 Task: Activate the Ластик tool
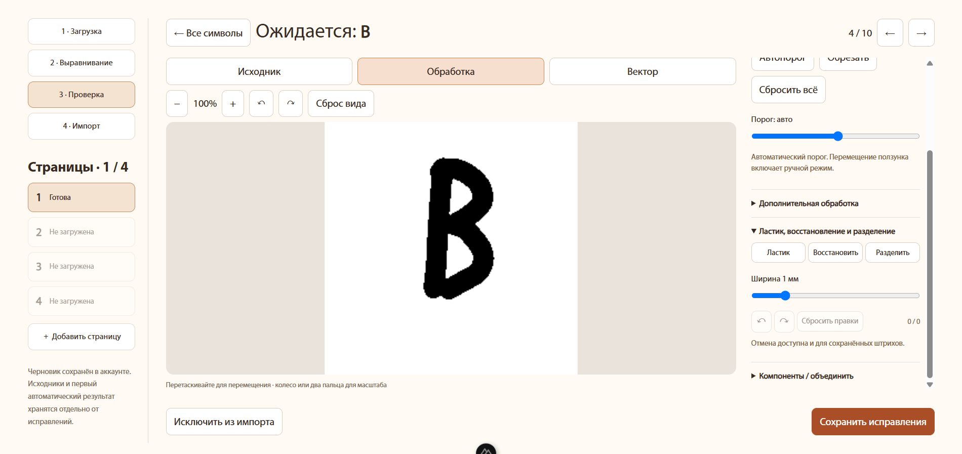pyautogui.click(x=778, y=253)
